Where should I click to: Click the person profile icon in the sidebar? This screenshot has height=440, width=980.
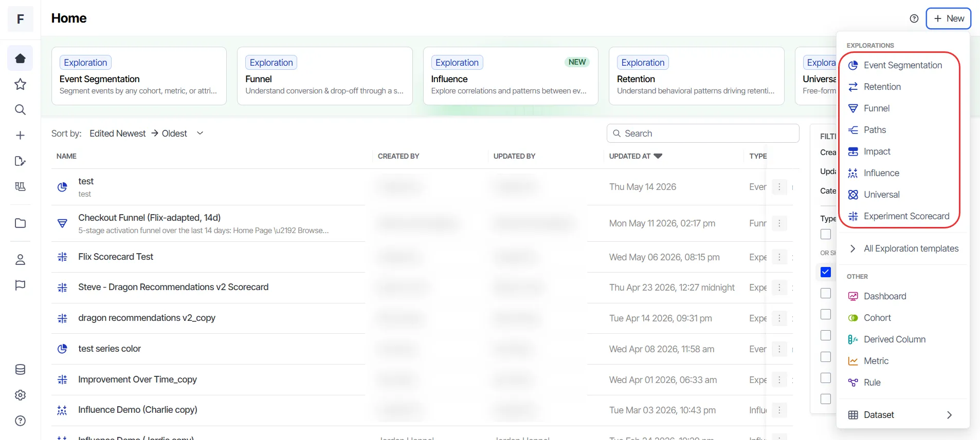[x=20, y=260]
